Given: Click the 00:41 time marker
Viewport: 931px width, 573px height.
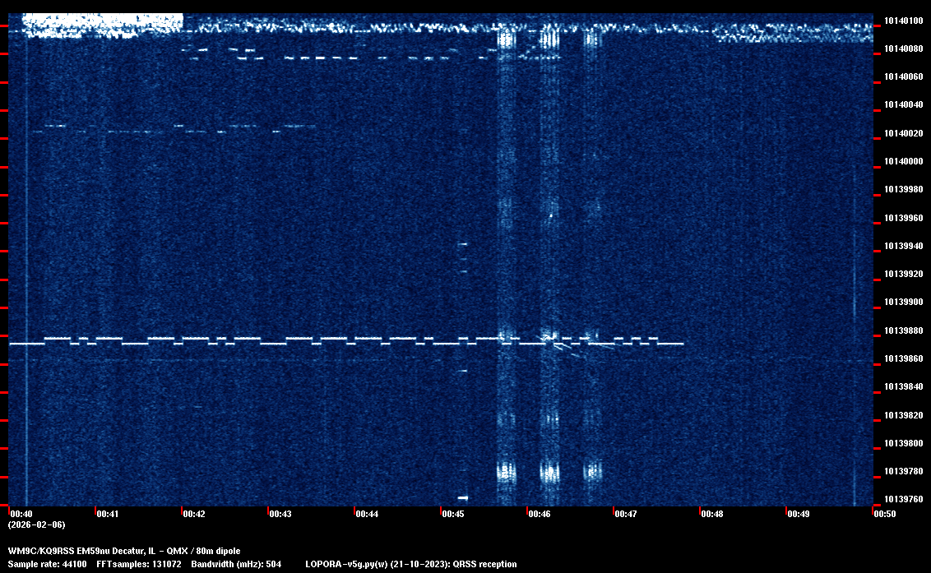Looking at the screenshot, I should [x=108, y=514].
